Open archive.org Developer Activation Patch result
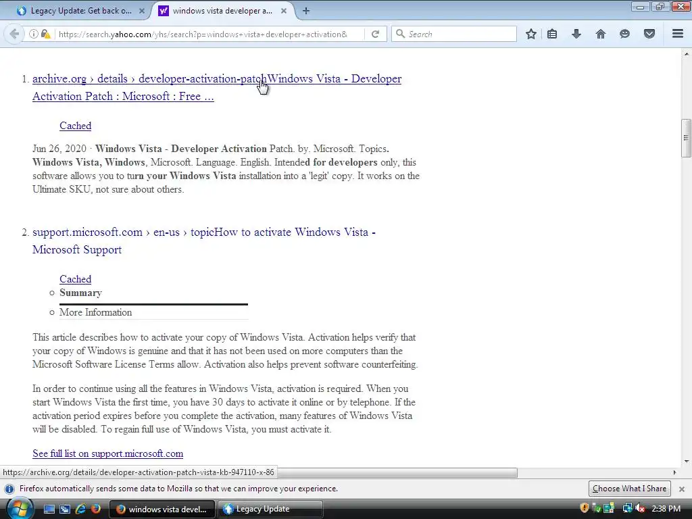The image size is (692, 519). pos(217,87)
